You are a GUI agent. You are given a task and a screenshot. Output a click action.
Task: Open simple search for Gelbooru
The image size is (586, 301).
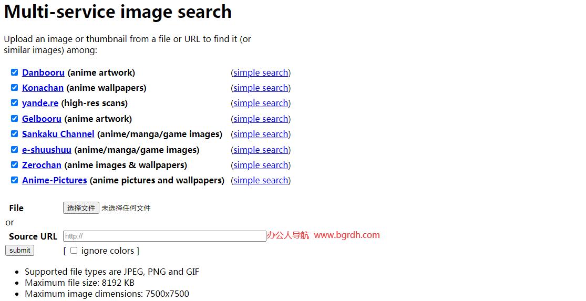click(x=261, y=119)
